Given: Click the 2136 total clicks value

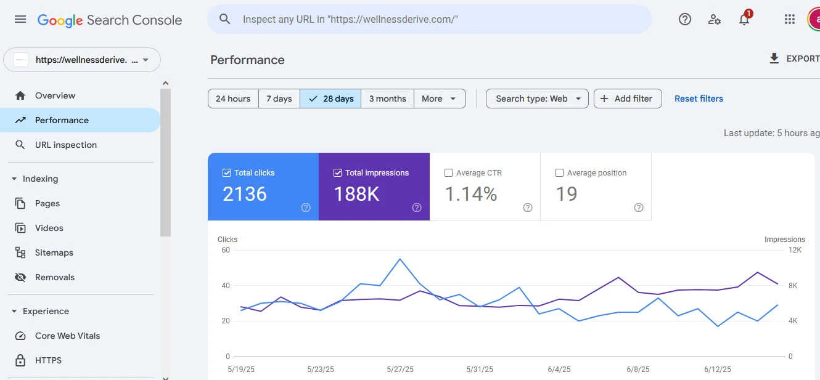Looking at the screenshot, I should 245,194.
